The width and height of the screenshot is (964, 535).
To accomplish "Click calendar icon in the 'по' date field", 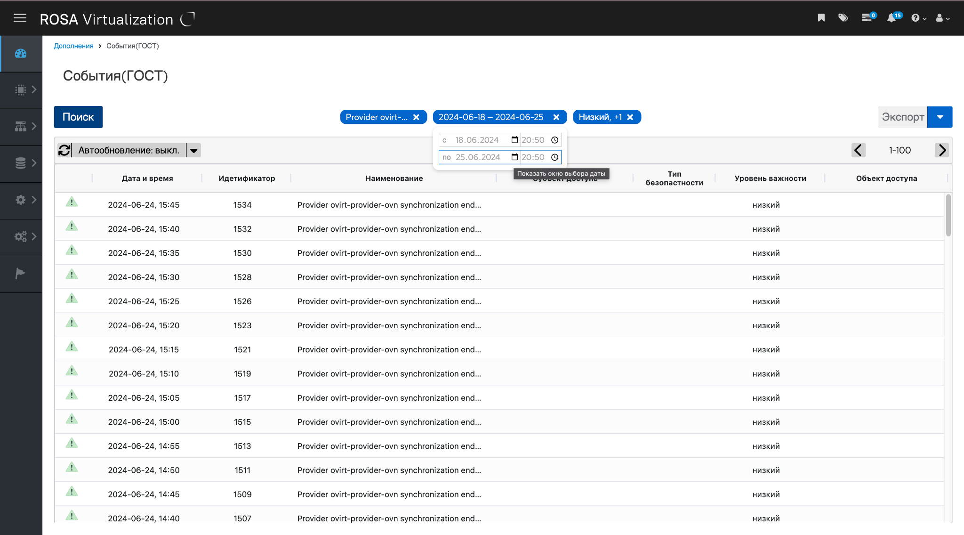I will point(514,157).
